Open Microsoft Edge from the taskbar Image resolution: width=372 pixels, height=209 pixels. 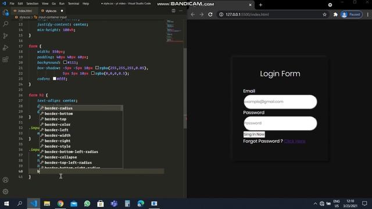[x=141, y=204]
